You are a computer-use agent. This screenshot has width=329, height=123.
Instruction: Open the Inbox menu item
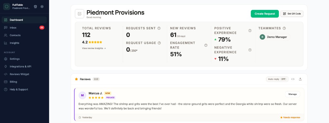[24, 27]
